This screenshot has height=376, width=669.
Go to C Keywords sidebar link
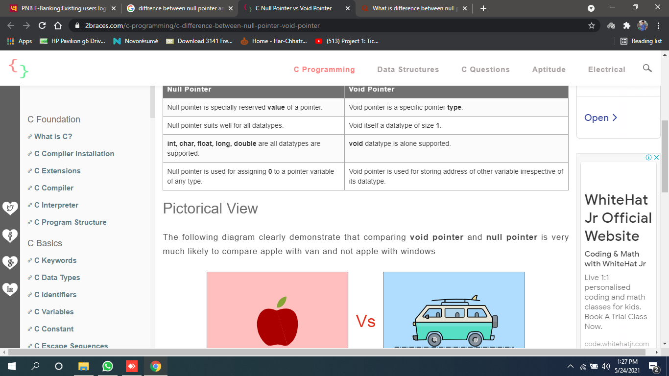click(55, 260)
